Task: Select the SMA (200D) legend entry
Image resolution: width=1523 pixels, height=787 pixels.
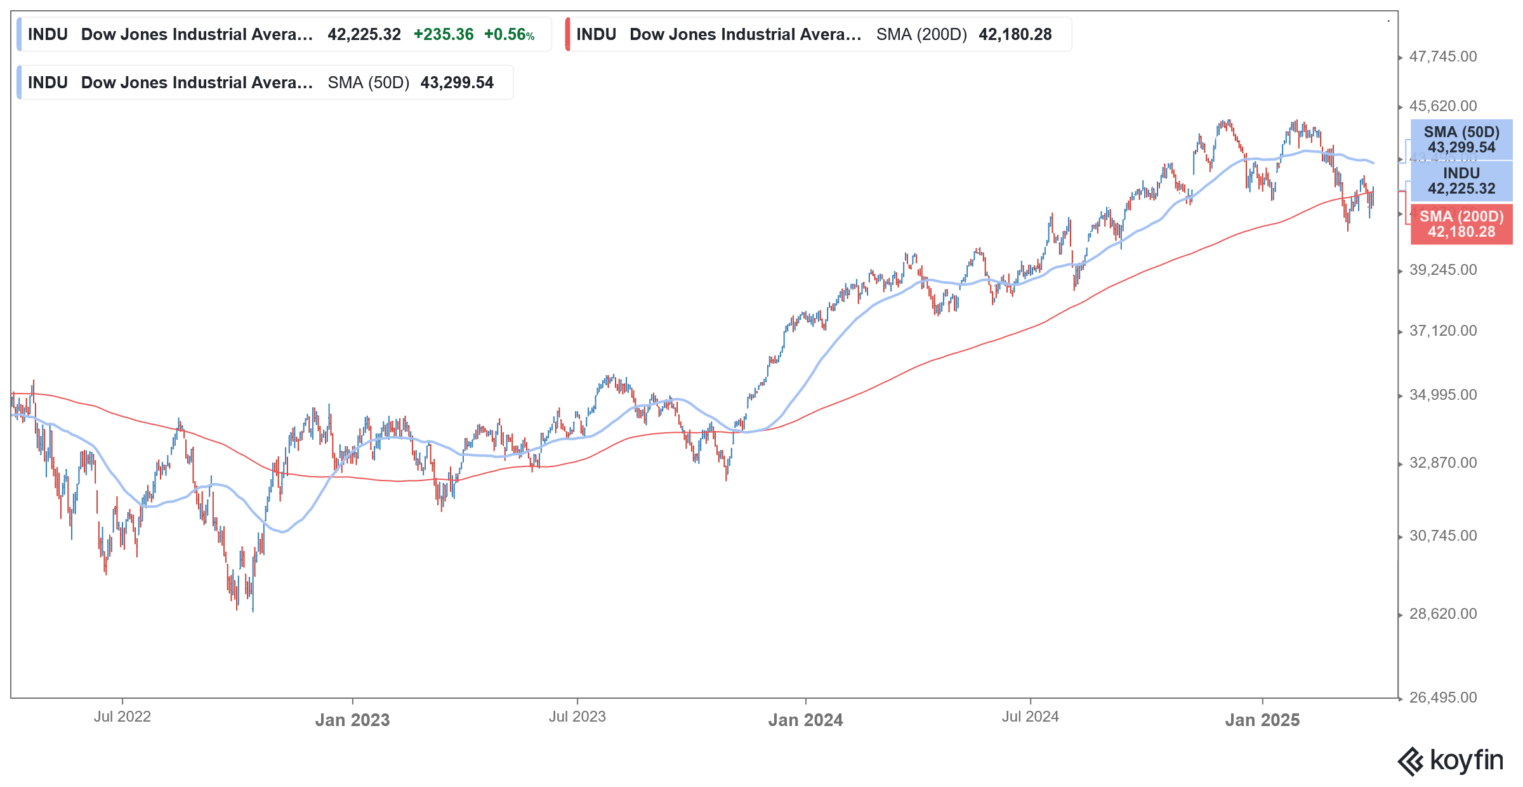Action: coord(819,34)
